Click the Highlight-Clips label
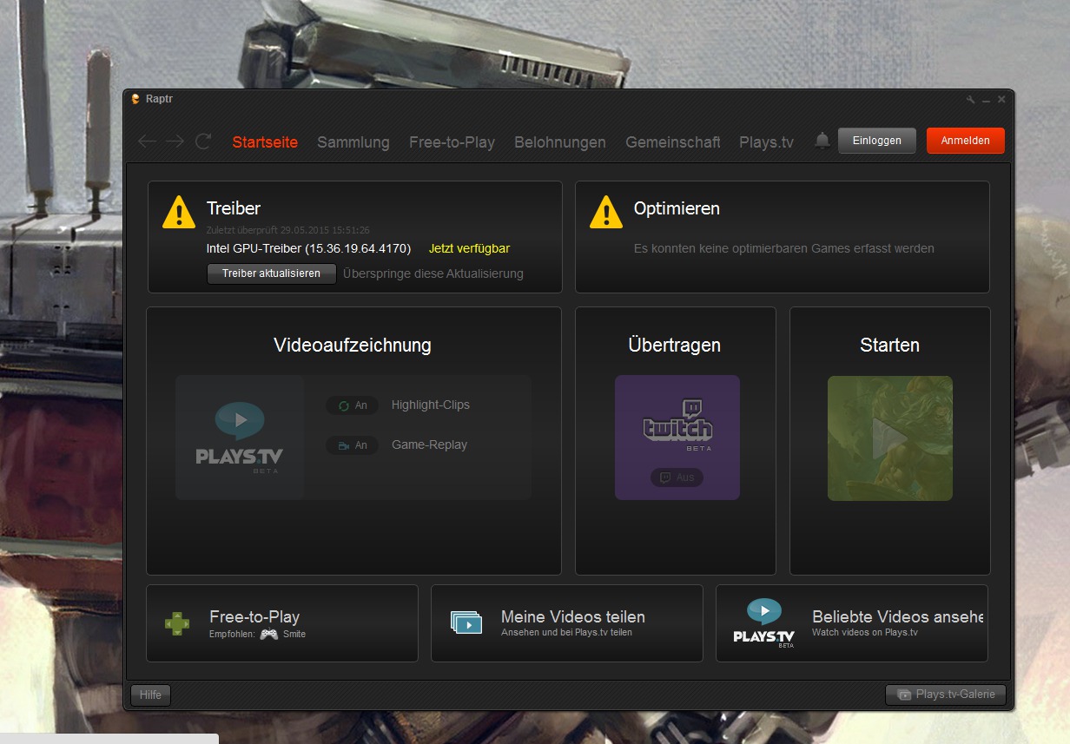Image resolution: width=1070 pixels, height=744 pixels. [x=431, y=405]
